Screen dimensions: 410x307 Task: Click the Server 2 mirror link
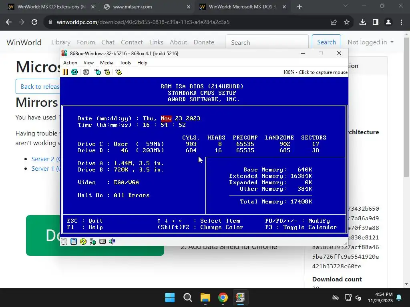[46, 159]
